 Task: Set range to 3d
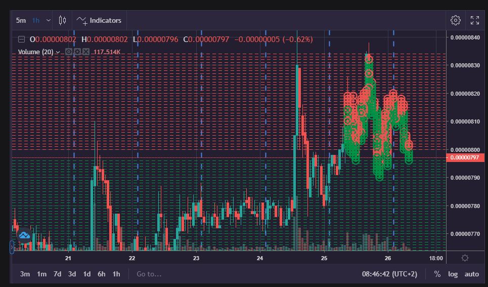click(72, 274)
